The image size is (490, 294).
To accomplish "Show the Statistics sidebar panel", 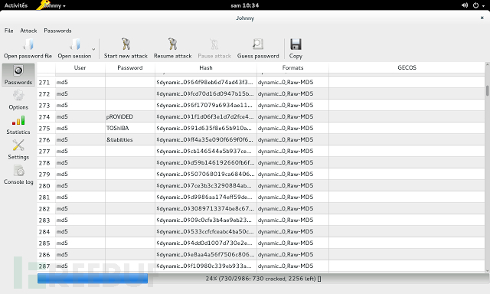I will pyautogui.click(x=18, y=125).
